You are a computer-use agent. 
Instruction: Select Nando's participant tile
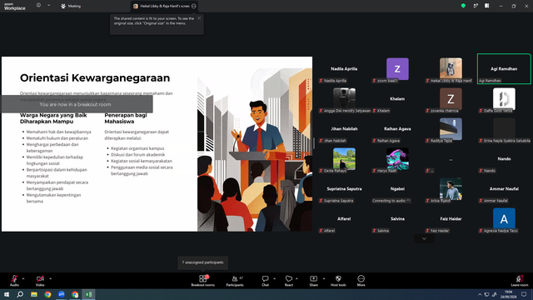tap(504, 158)
